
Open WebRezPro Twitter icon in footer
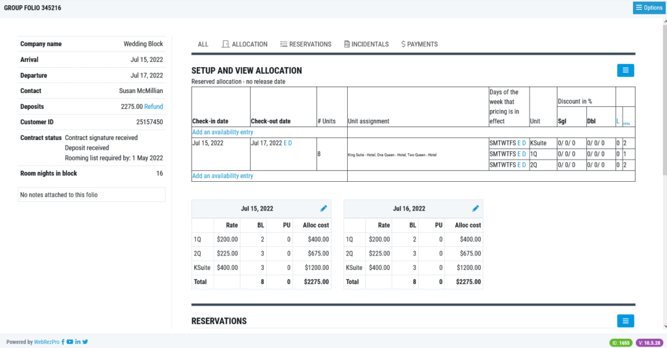(x=85, y=341)
